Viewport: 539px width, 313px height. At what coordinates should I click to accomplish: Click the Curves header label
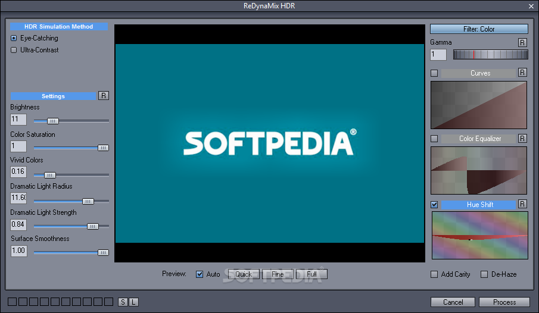(x=479, y=73)
